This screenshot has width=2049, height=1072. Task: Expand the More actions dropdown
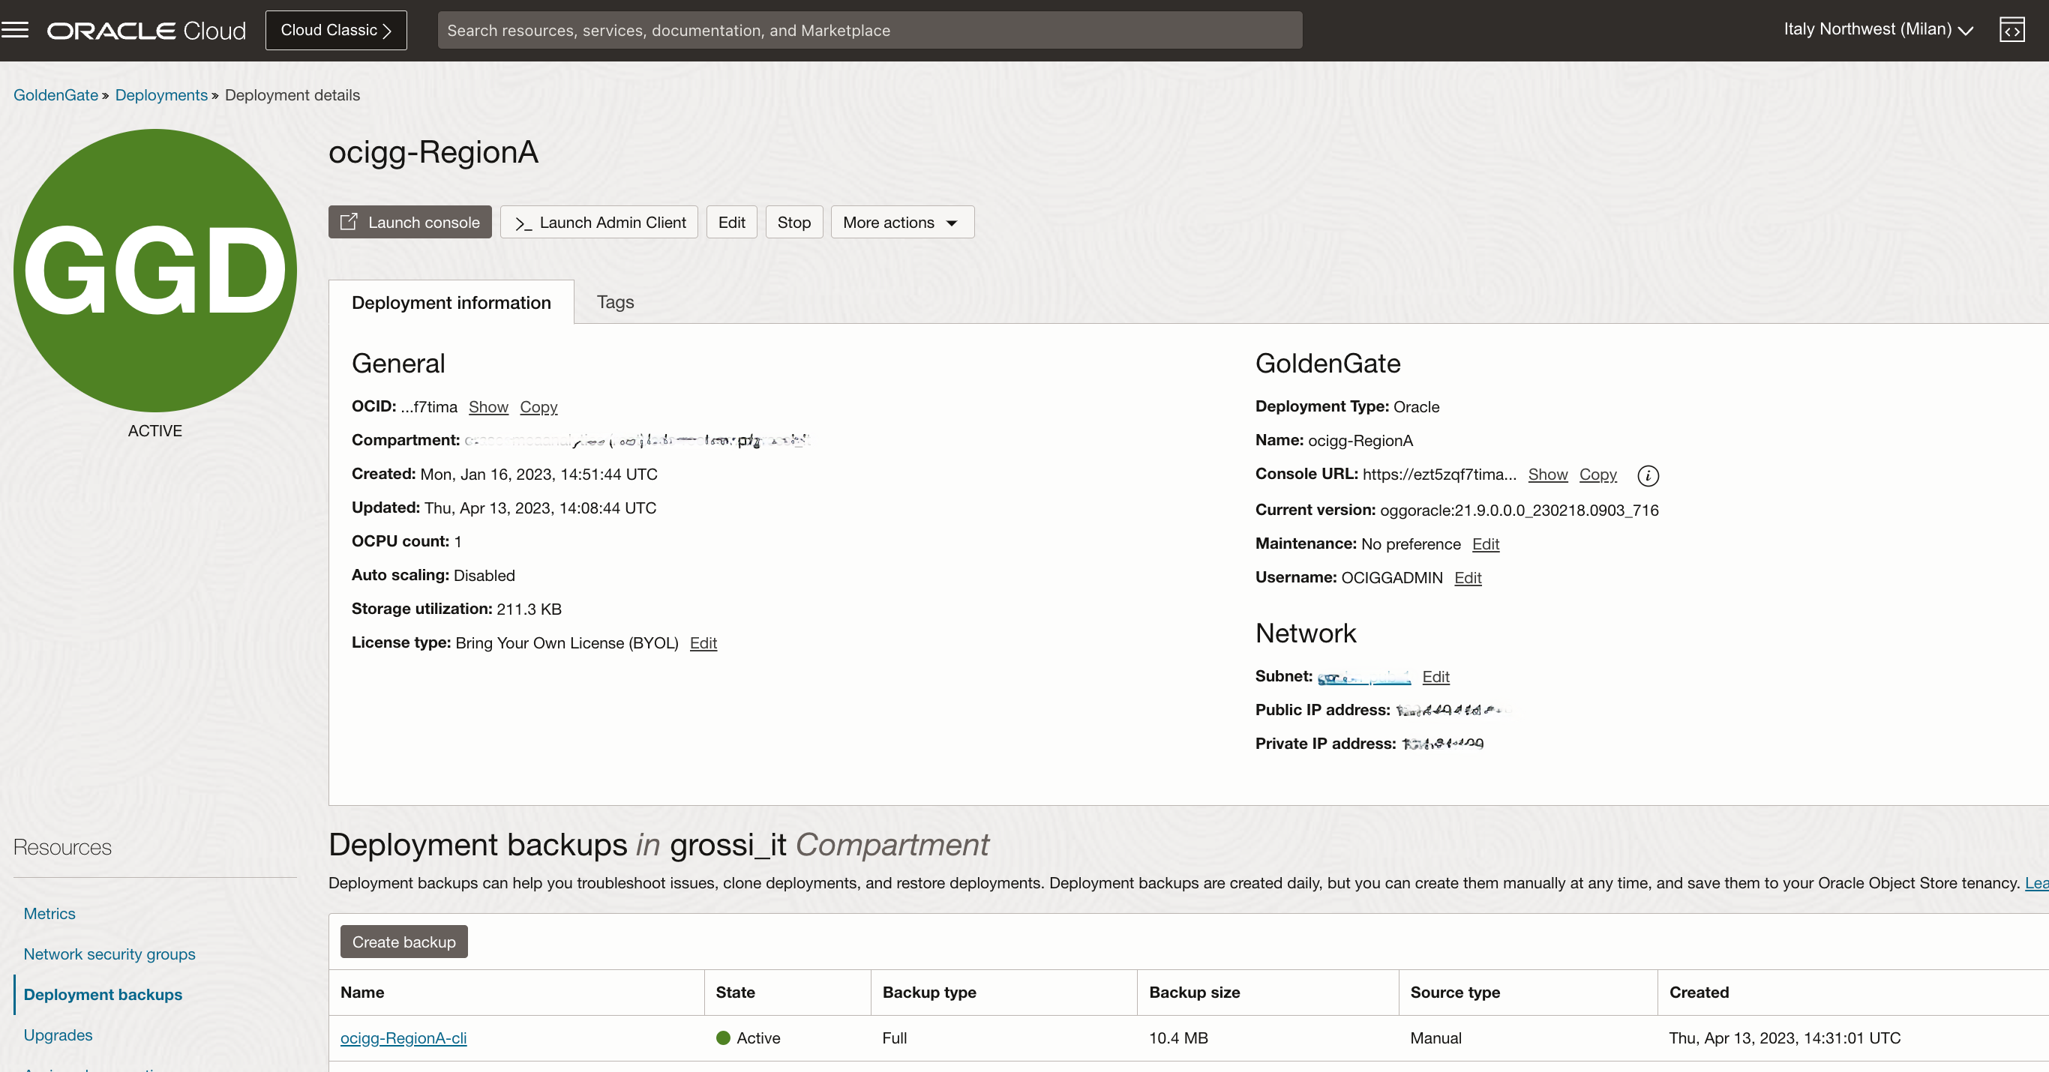[902, 223]
